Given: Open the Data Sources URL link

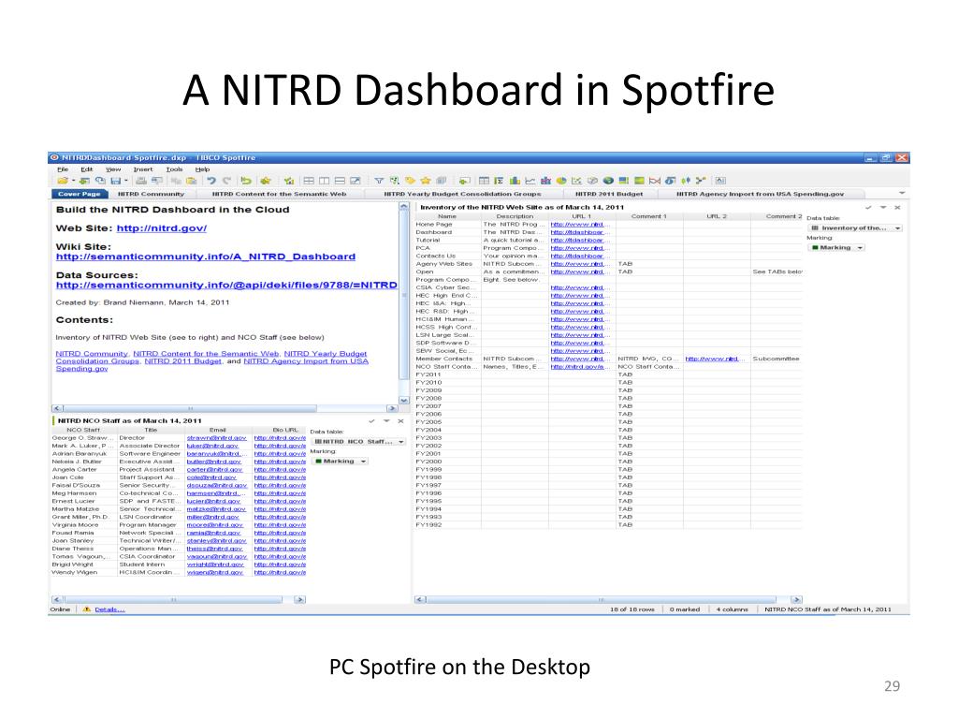Looking at the screenshot, I should click(226, 285).
